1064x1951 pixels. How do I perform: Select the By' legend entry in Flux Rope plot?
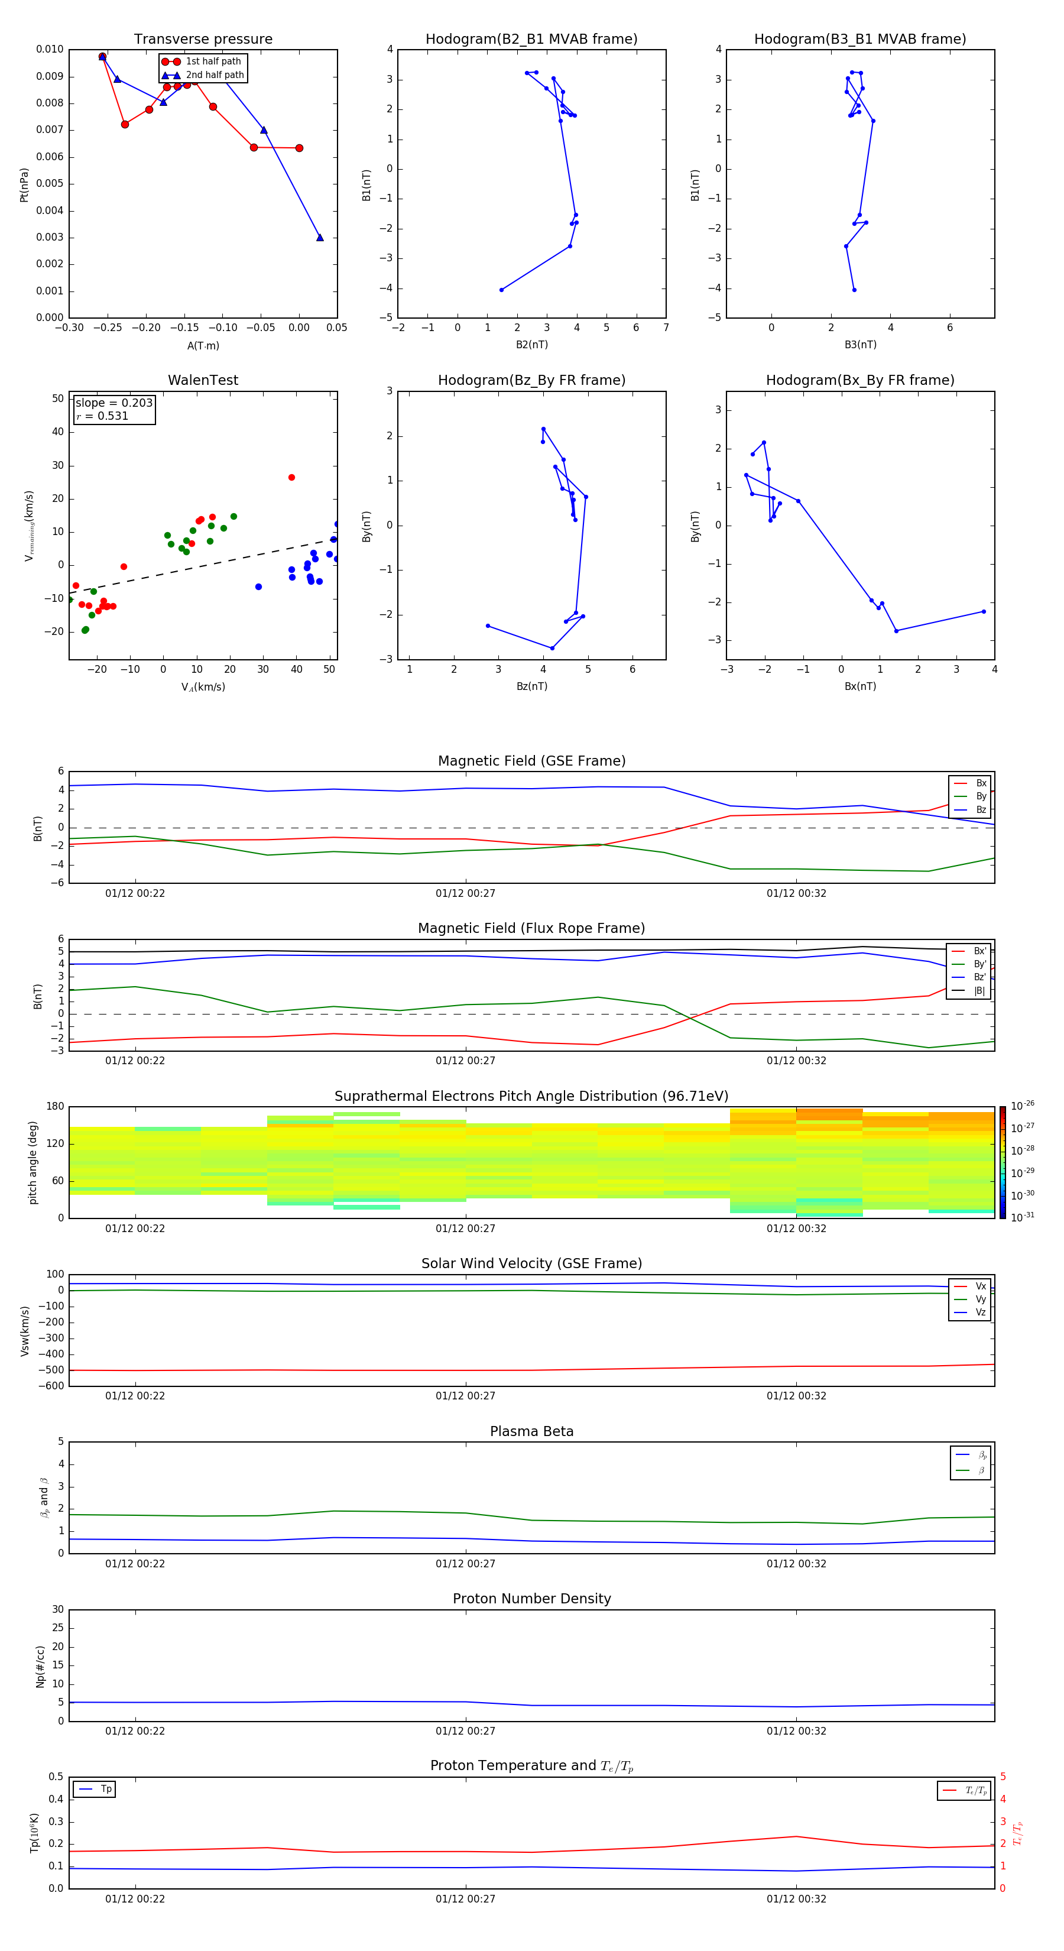pos(969,964)
